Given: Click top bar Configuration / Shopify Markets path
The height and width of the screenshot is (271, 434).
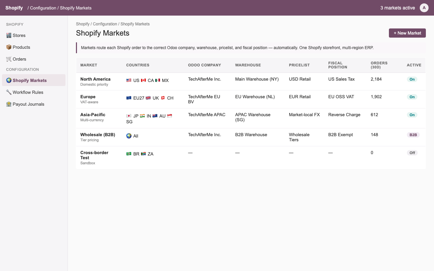Looking at the screenshot, I should 60,8.
